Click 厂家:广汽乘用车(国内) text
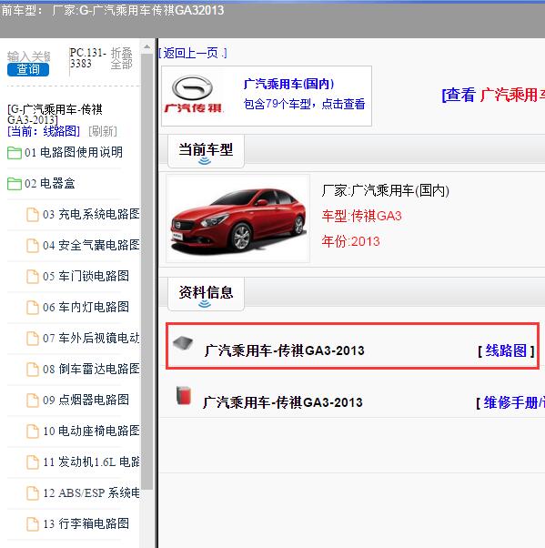 385,191
